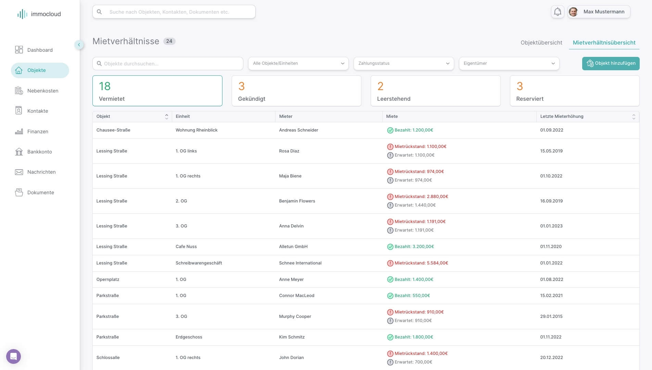Open Nebenkosten in sidebar

(x=36, y=91)
